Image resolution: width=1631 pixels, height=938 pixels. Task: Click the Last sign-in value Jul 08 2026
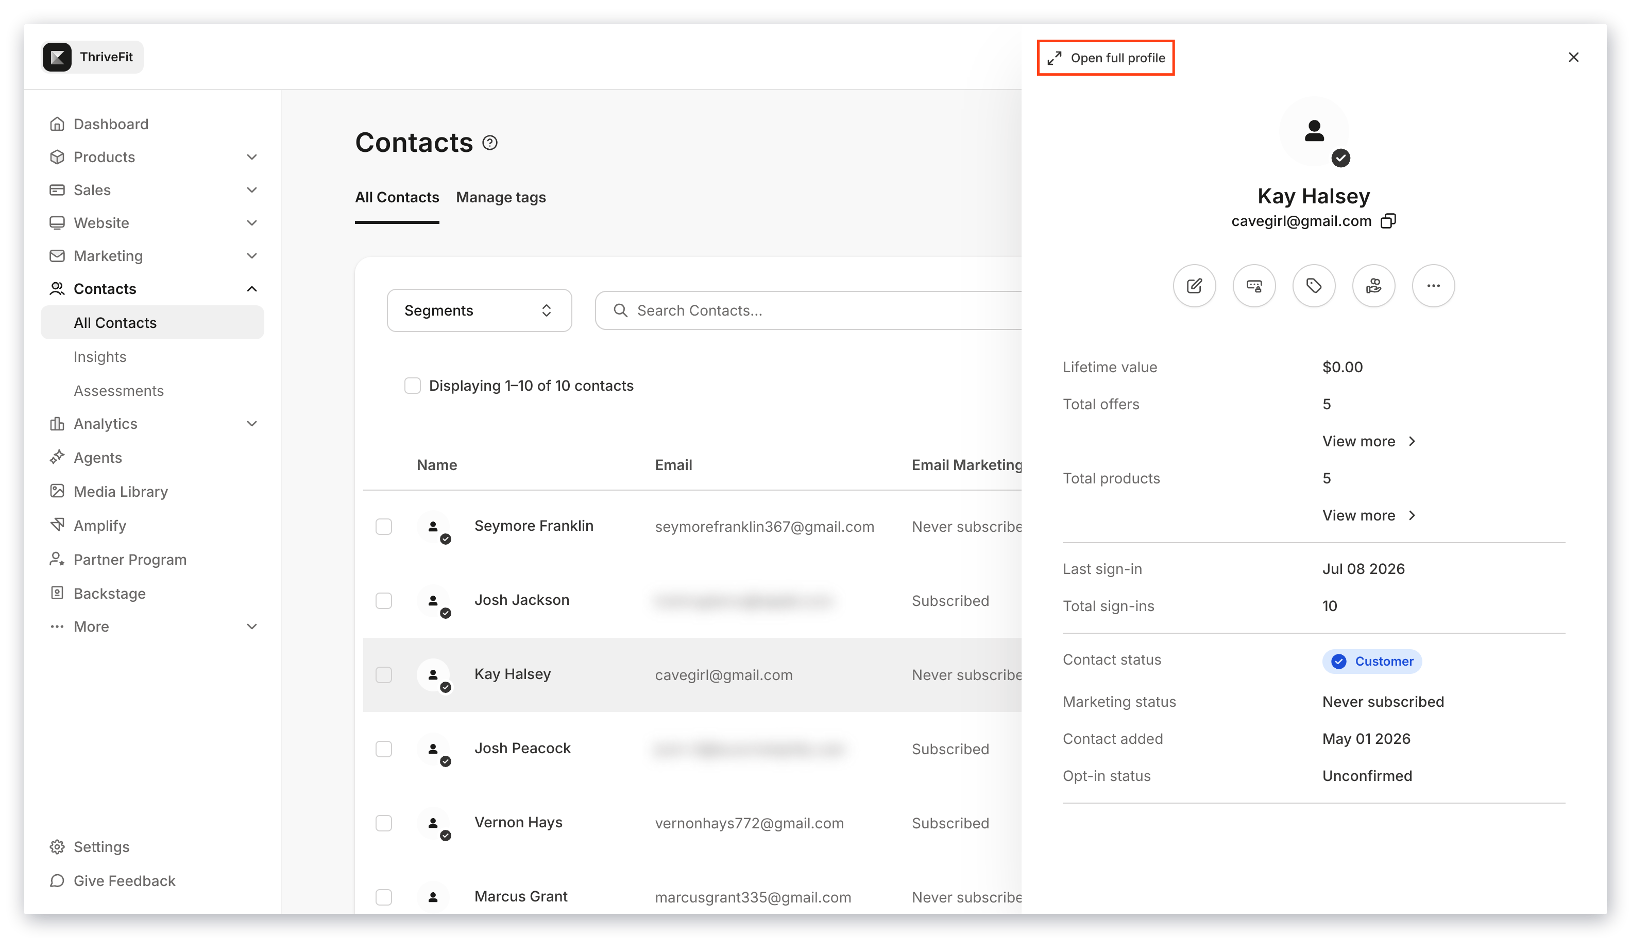point(1364,569)
